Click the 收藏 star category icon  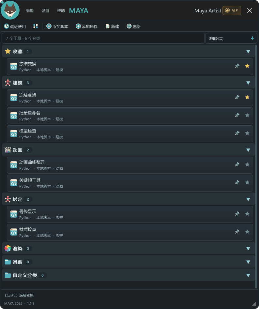pos(8,51)
